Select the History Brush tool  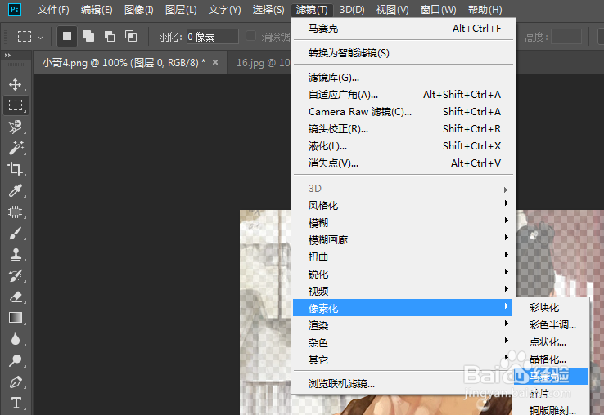click(16, 275)
